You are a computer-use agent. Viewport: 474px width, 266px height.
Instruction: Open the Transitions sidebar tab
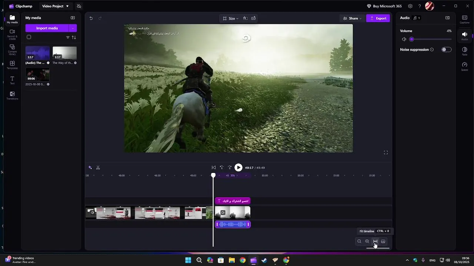(x=12, y=96)
